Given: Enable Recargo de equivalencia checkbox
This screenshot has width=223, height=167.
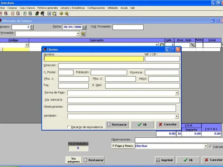Looking at the screenshot, I should point(69,127).
